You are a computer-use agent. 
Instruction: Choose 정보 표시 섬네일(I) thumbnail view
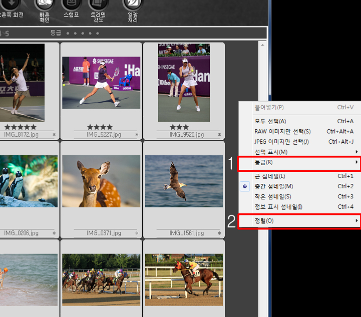(300, 206)
